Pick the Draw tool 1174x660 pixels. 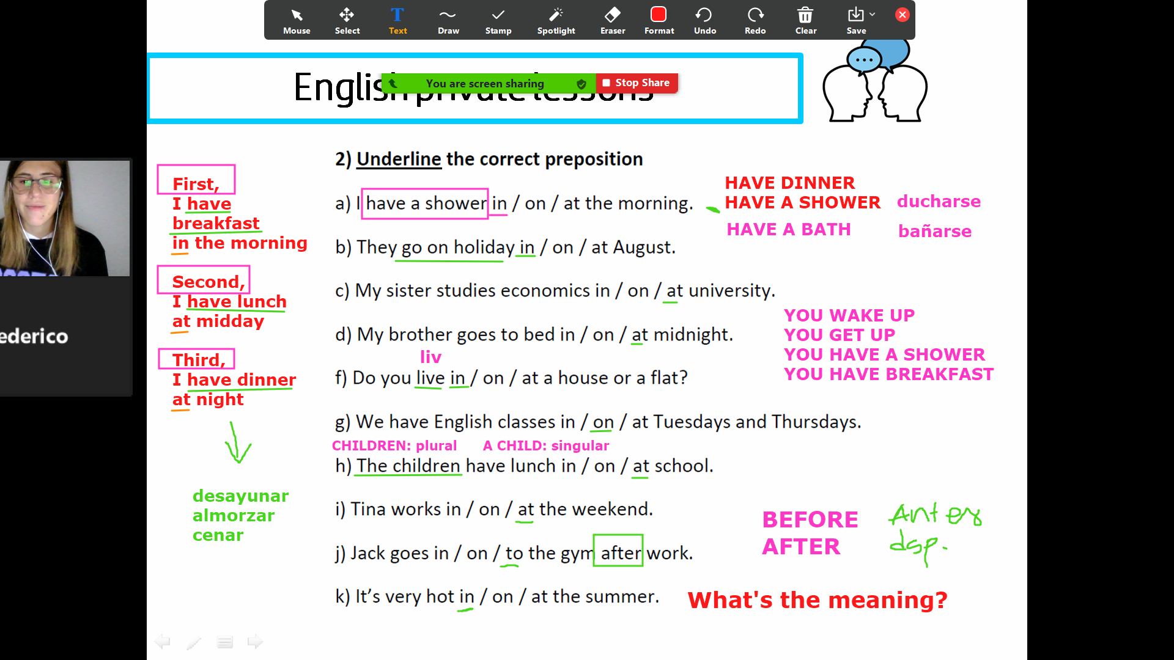[448, 21]
